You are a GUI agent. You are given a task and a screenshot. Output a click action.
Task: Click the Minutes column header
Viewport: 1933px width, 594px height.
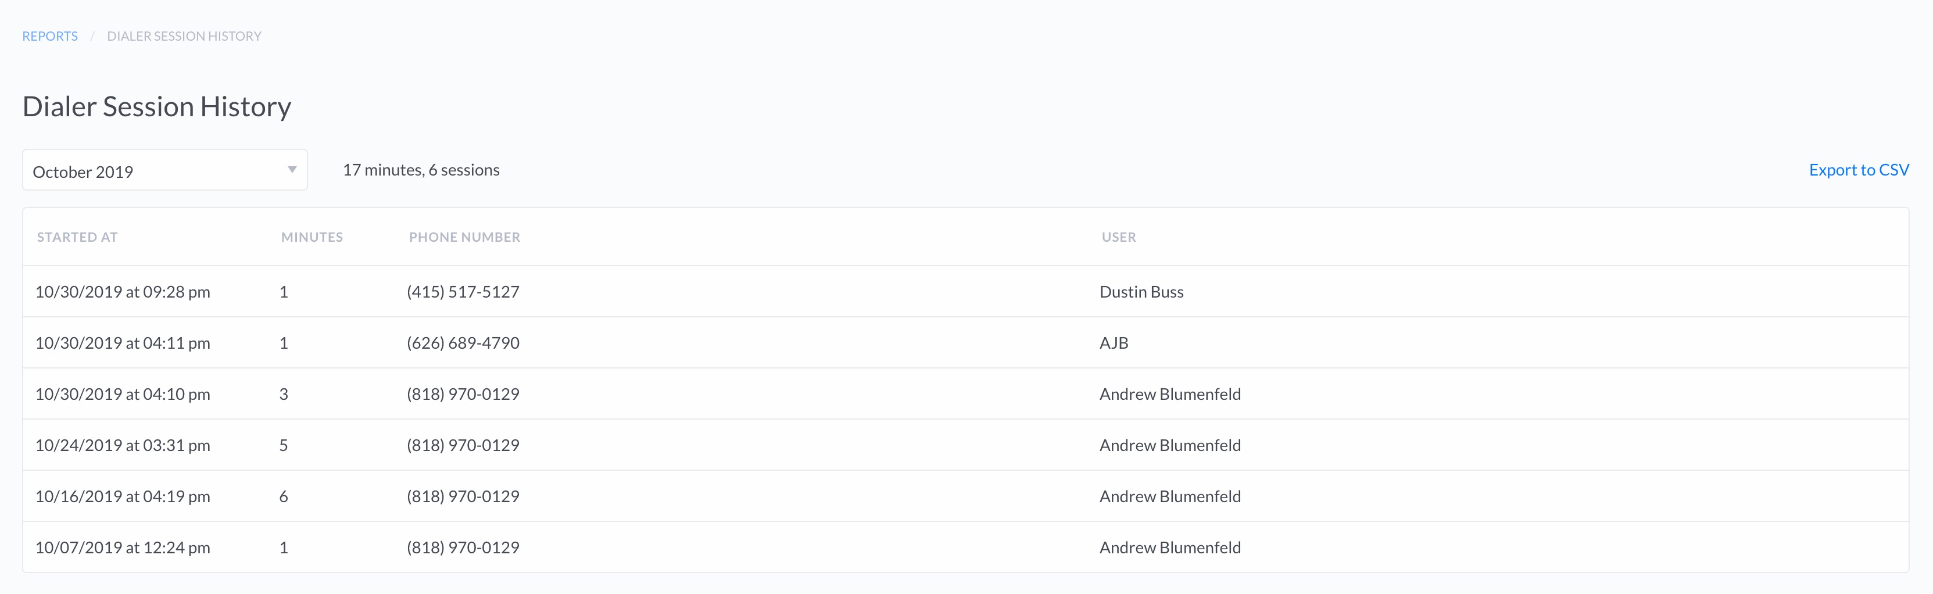312,237
